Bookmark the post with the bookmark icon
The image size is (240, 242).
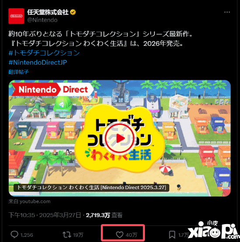tap(172, 235)
